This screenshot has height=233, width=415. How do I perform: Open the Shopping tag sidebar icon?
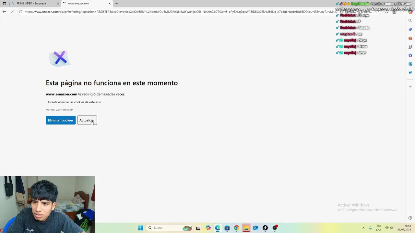tap(410, 29)
